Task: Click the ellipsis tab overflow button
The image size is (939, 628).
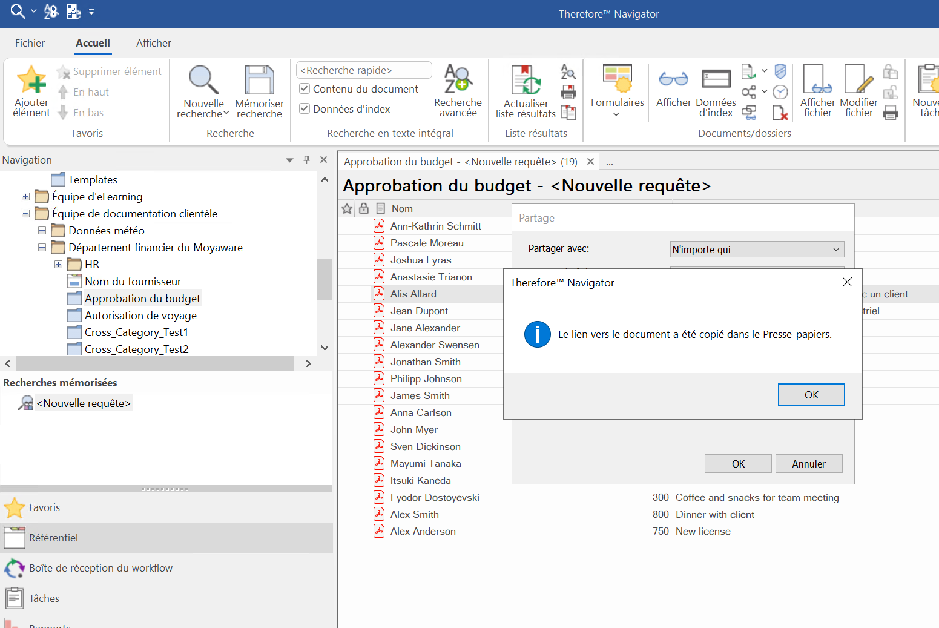Action: (x=610, y=162)
